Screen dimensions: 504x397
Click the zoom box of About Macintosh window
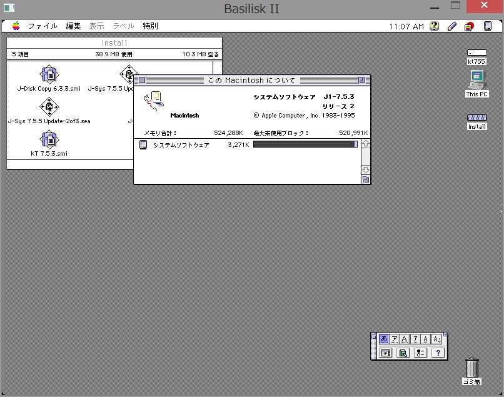coord(361,81)
